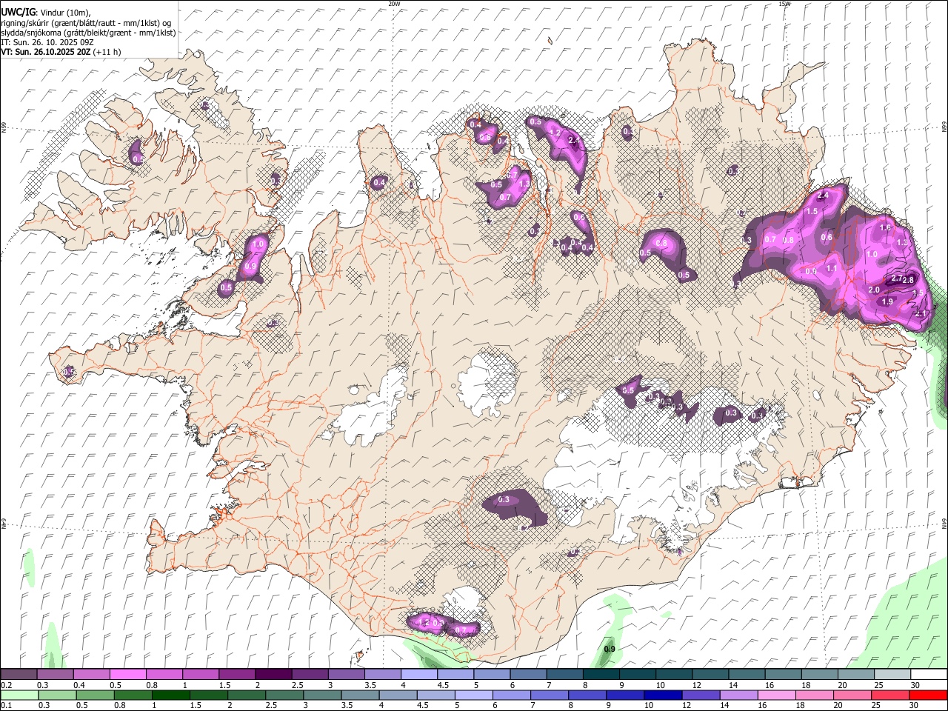Image resolution: width=948 pixels, height=711 pixels.
Task: Select darkest purple snow swatch between 2 and 2.5
Action: [273, 675]
